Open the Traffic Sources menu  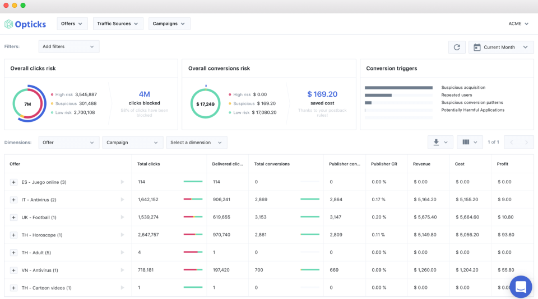tap(118, 23)
